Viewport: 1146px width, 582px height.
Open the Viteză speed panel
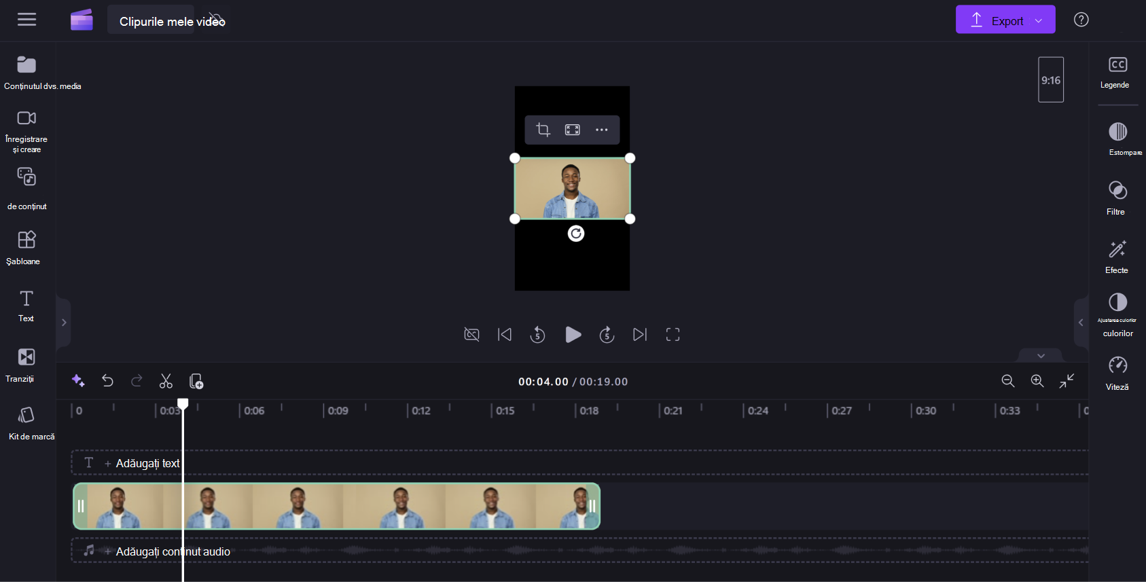point(1117,373)
